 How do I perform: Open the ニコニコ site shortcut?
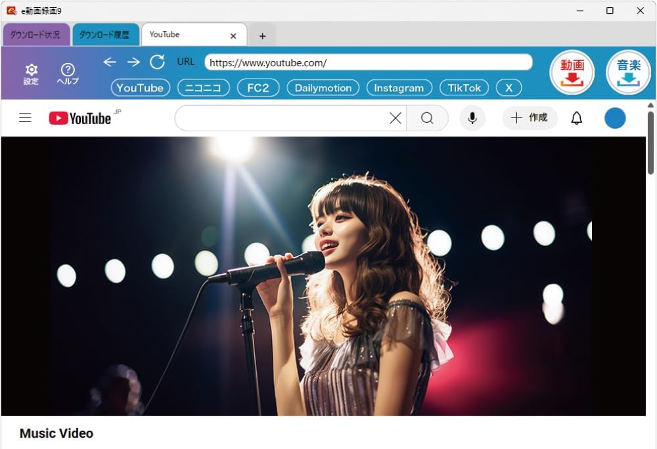coord(204,88)
